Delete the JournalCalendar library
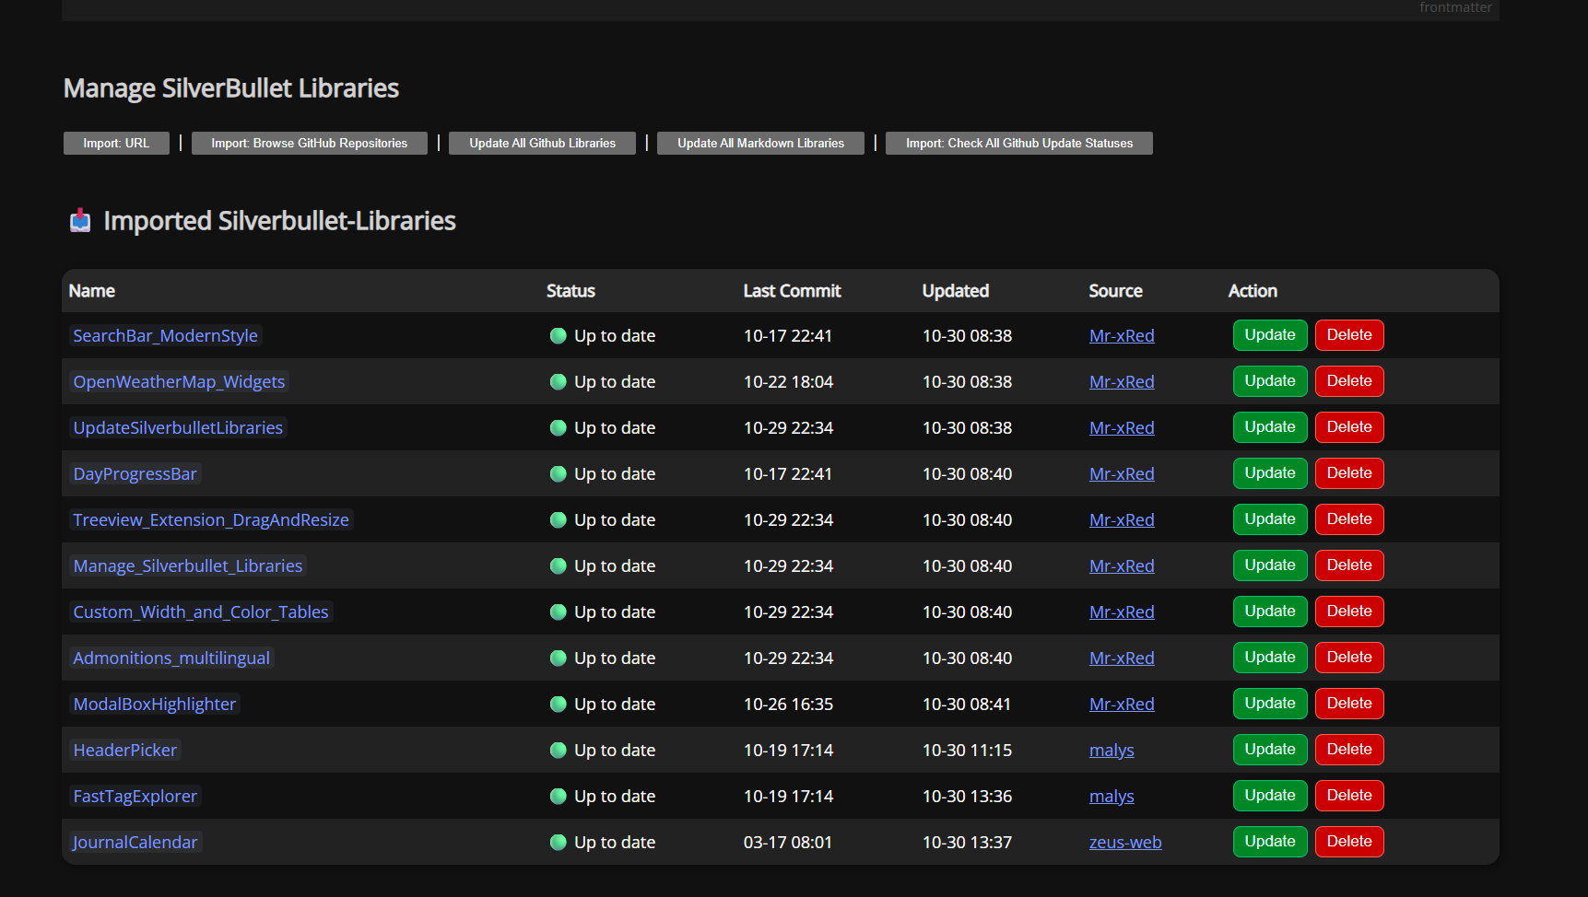The height and width of the screenshot is (897, 1588). 1348,842
